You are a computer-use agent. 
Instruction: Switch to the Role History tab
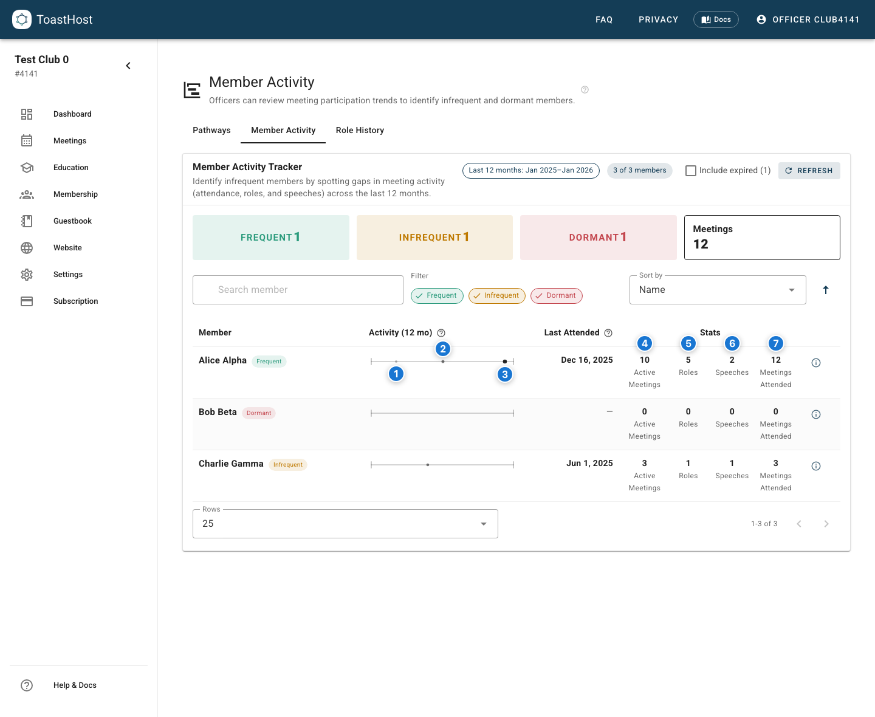point(360,130)
